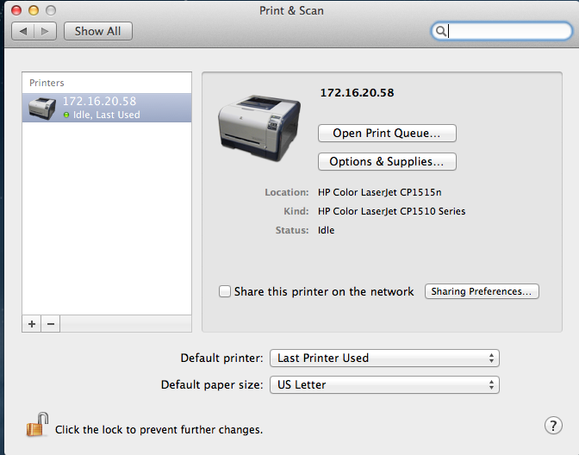The image size is (579, 455).
Task: Focus the search text field
Action: (x=504, y=31)
